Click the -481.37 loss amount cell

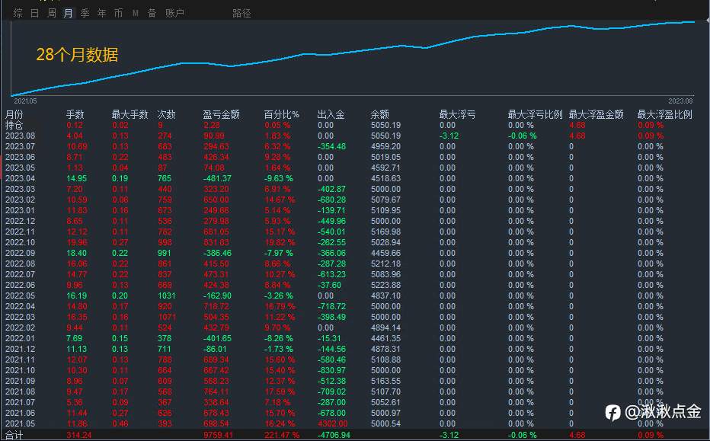click(217, 178)
